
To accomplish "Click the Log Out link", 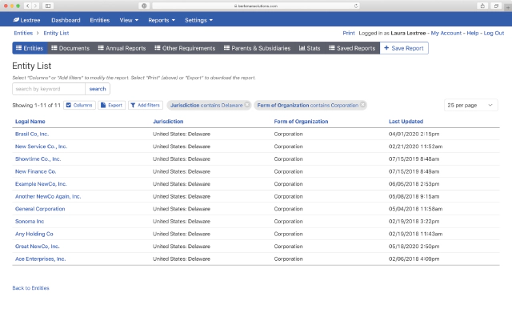I will [494, 33].
